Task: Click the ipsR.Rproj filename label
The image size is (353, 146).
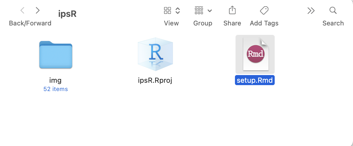Action: pyautogui.click(x=155, y=80)
